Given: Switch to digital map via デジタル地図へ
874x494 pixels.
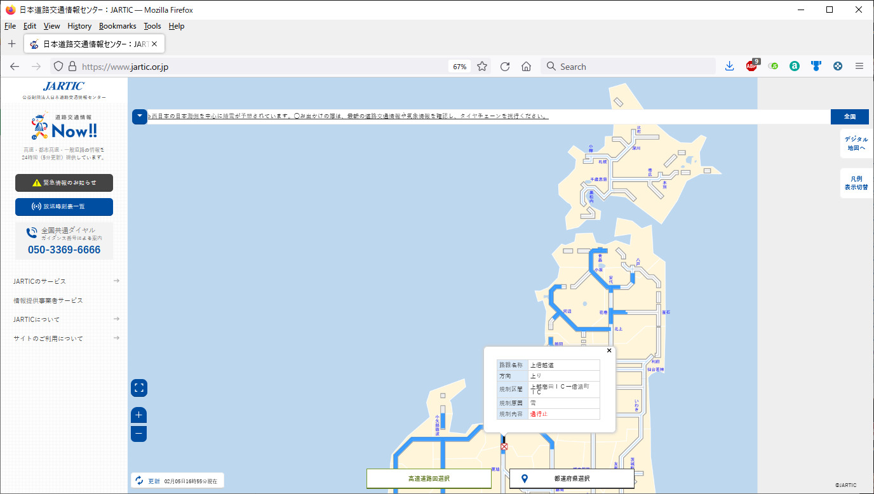Looking at the screenshot, I should click(856, 144).
